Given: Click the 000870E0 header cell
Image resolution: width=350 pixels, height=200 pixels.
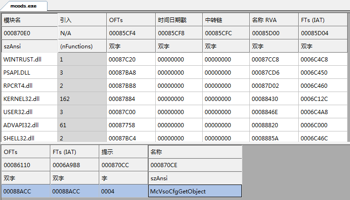Looking at the screenshot, I should point(30,33).
